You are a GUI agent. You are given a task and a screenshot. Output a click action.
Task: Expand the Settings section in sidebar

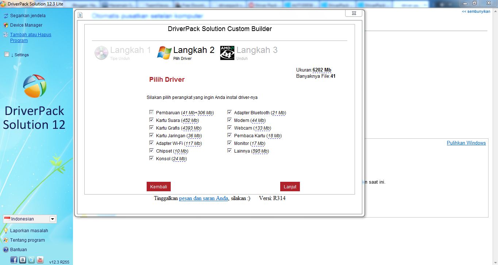20,55
